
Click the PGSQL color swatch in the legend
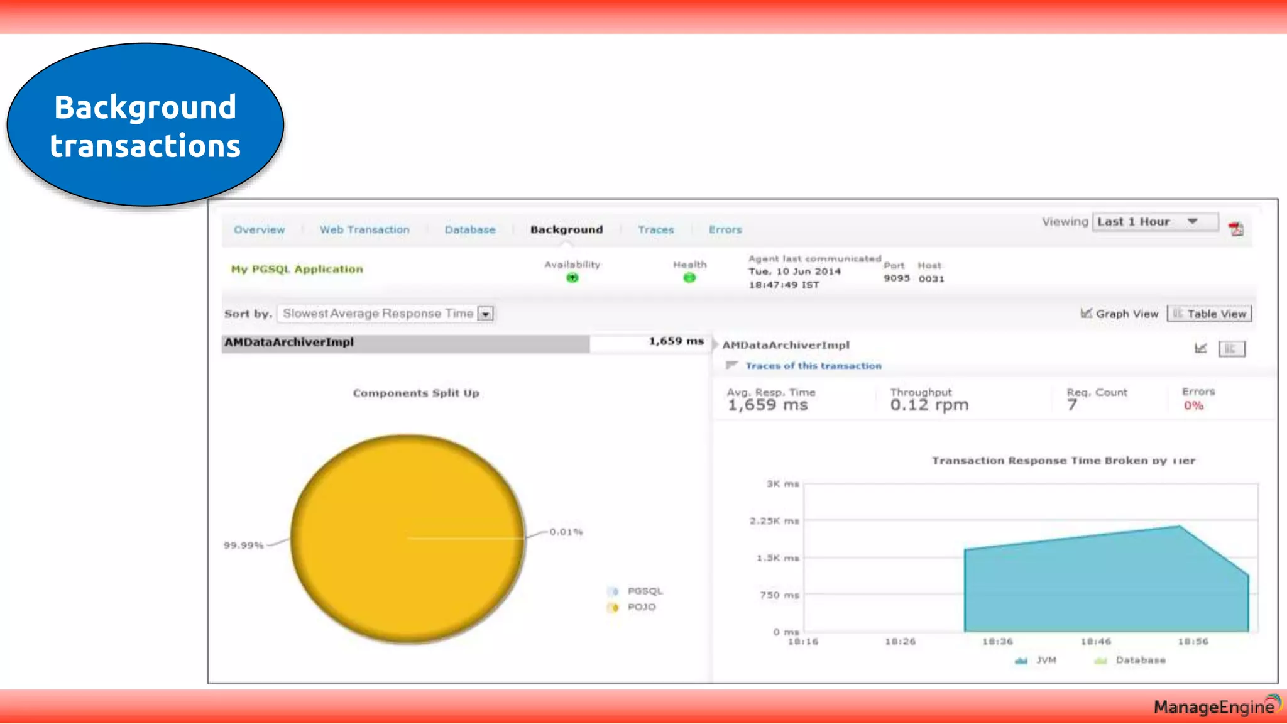[x=613, y=591]
